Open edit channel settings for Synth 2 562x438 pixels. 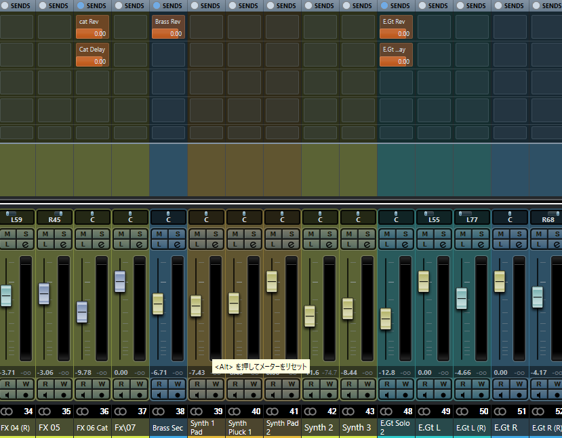point(329,244)
